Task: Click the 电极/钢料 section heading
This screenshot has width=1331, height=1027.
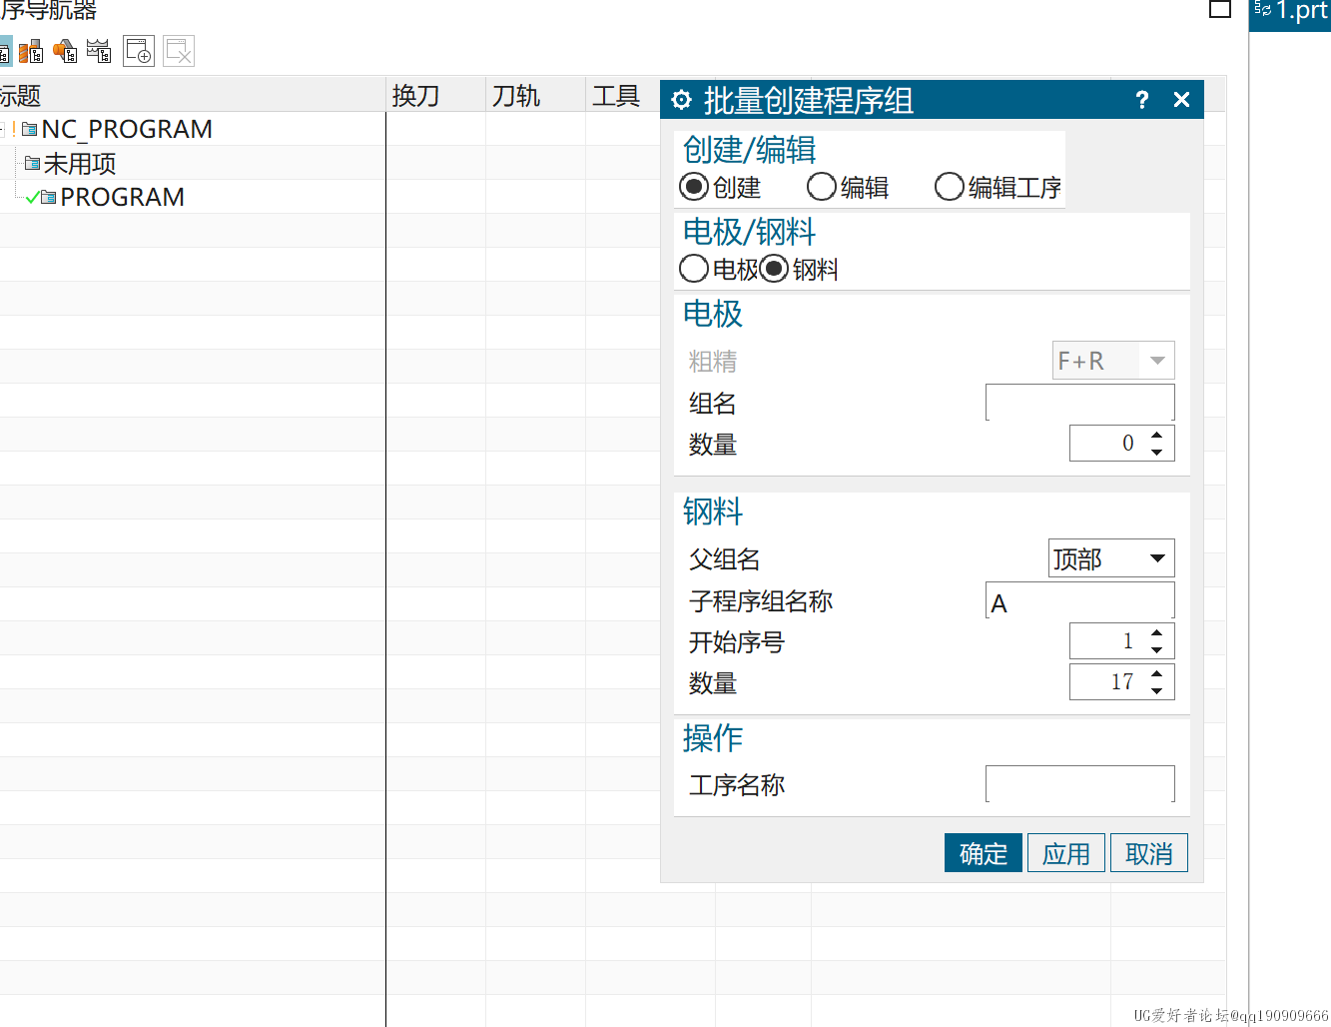Action: (750, 232)
